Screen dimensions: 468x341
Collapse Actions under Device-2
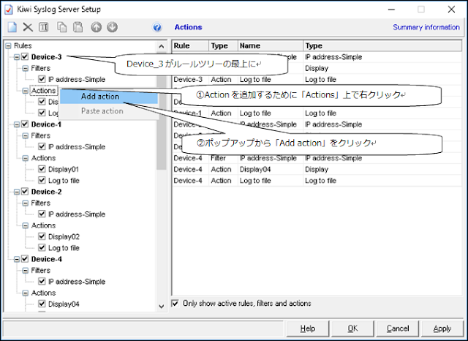[x=26, y=225]
